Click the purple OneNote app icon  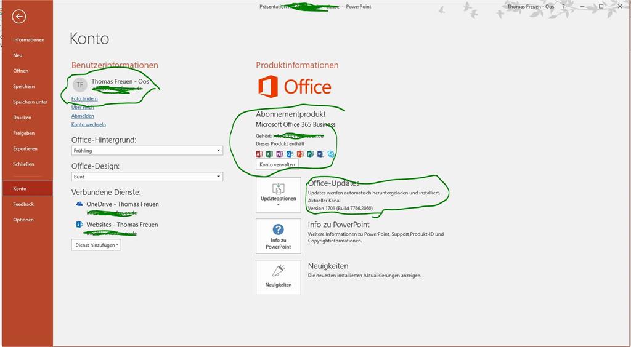click(279, 154)
